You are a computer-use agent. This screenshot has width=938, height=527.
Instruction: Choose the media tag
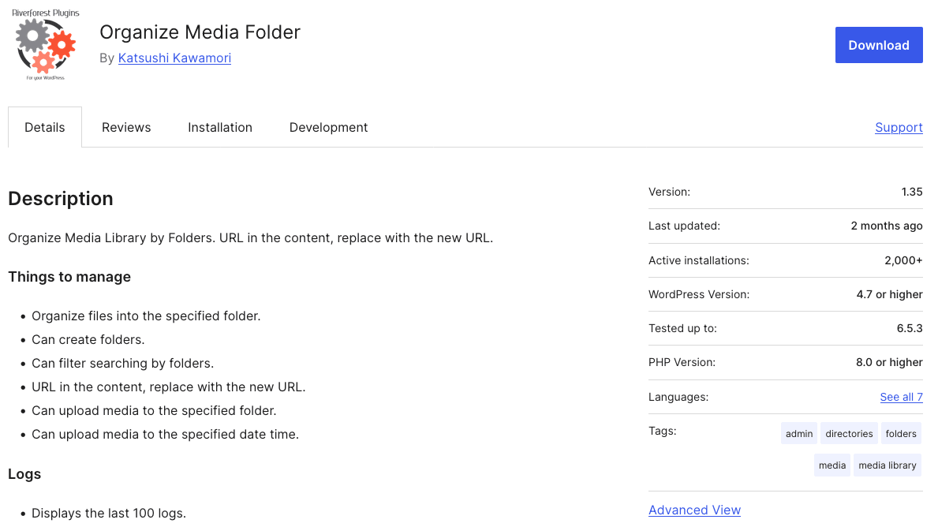(x=832, y=465)
